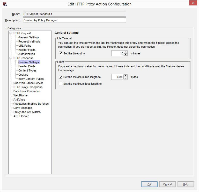Click the 'Name:' label
This screenshot has height=192, width=199.
pyautogui.click(x=16, y=14)
